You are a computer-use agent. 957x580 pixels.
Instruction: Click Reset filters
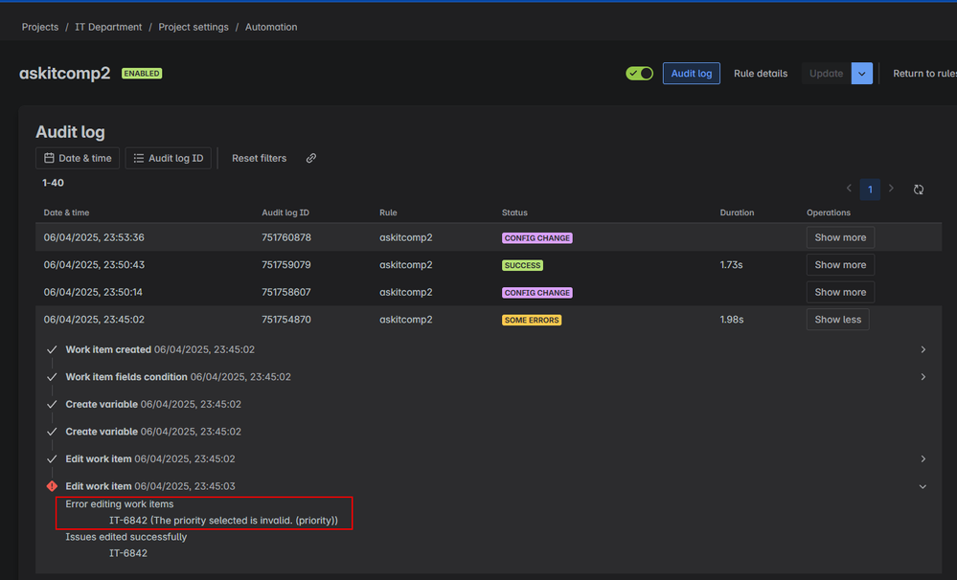(259, 158)
